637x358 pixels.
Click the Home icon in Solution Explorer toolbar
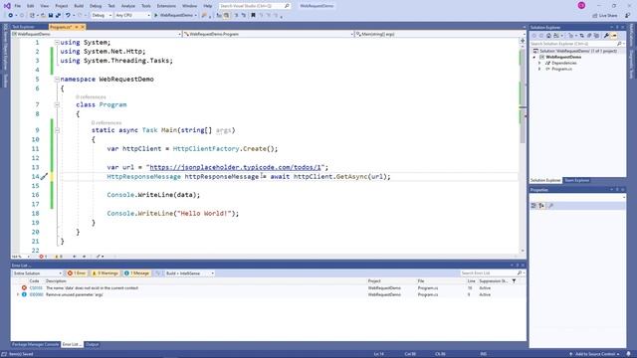point(548,36)
